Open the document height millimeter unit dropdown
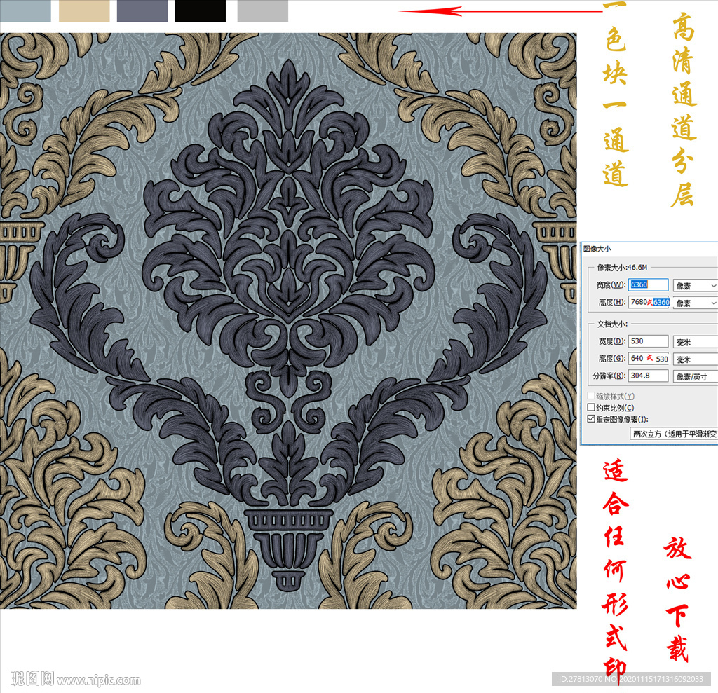 coord(695,359)
